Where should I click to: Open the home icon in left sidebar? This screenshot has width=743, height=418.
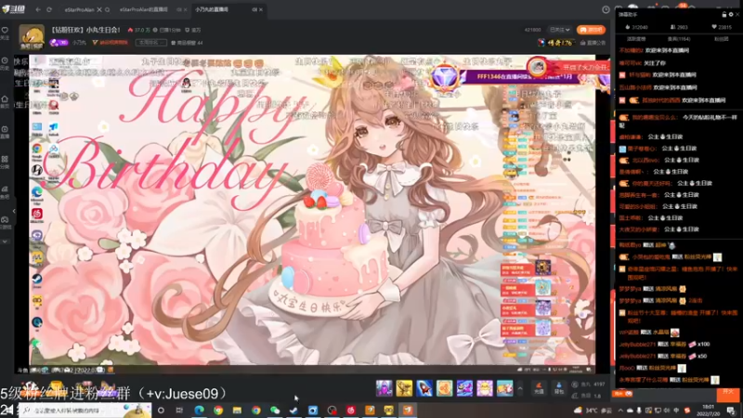coord(5,99)
